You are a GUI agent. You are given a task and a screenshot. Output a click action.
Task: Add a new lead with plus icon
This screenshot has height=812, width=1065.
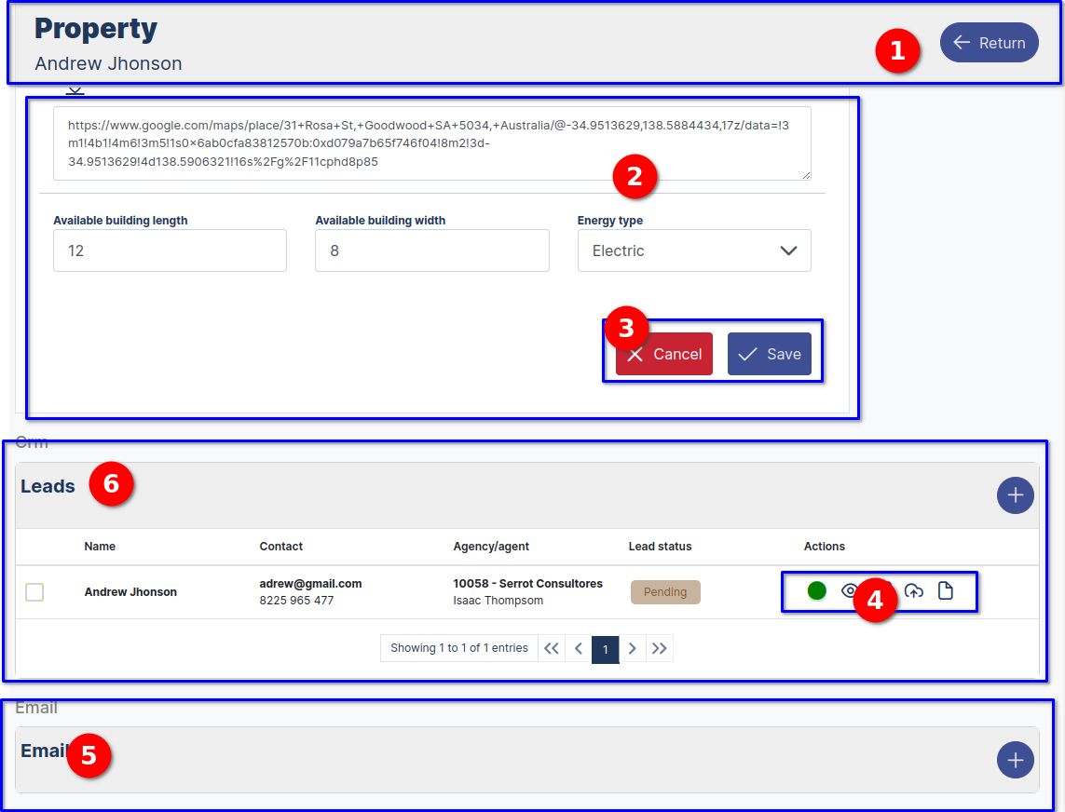[1015, 495]
